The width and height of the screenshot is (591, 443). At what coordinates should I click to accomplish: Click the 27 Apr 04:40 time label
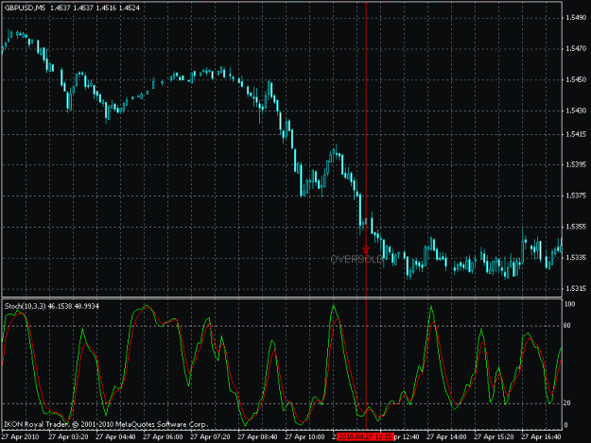point(115,437)
